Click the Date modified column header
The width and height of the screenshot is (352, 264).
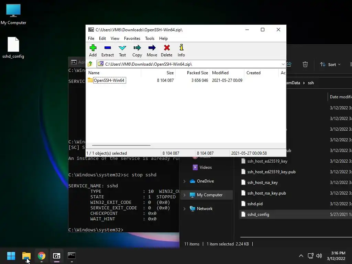(x=341, y=97)
